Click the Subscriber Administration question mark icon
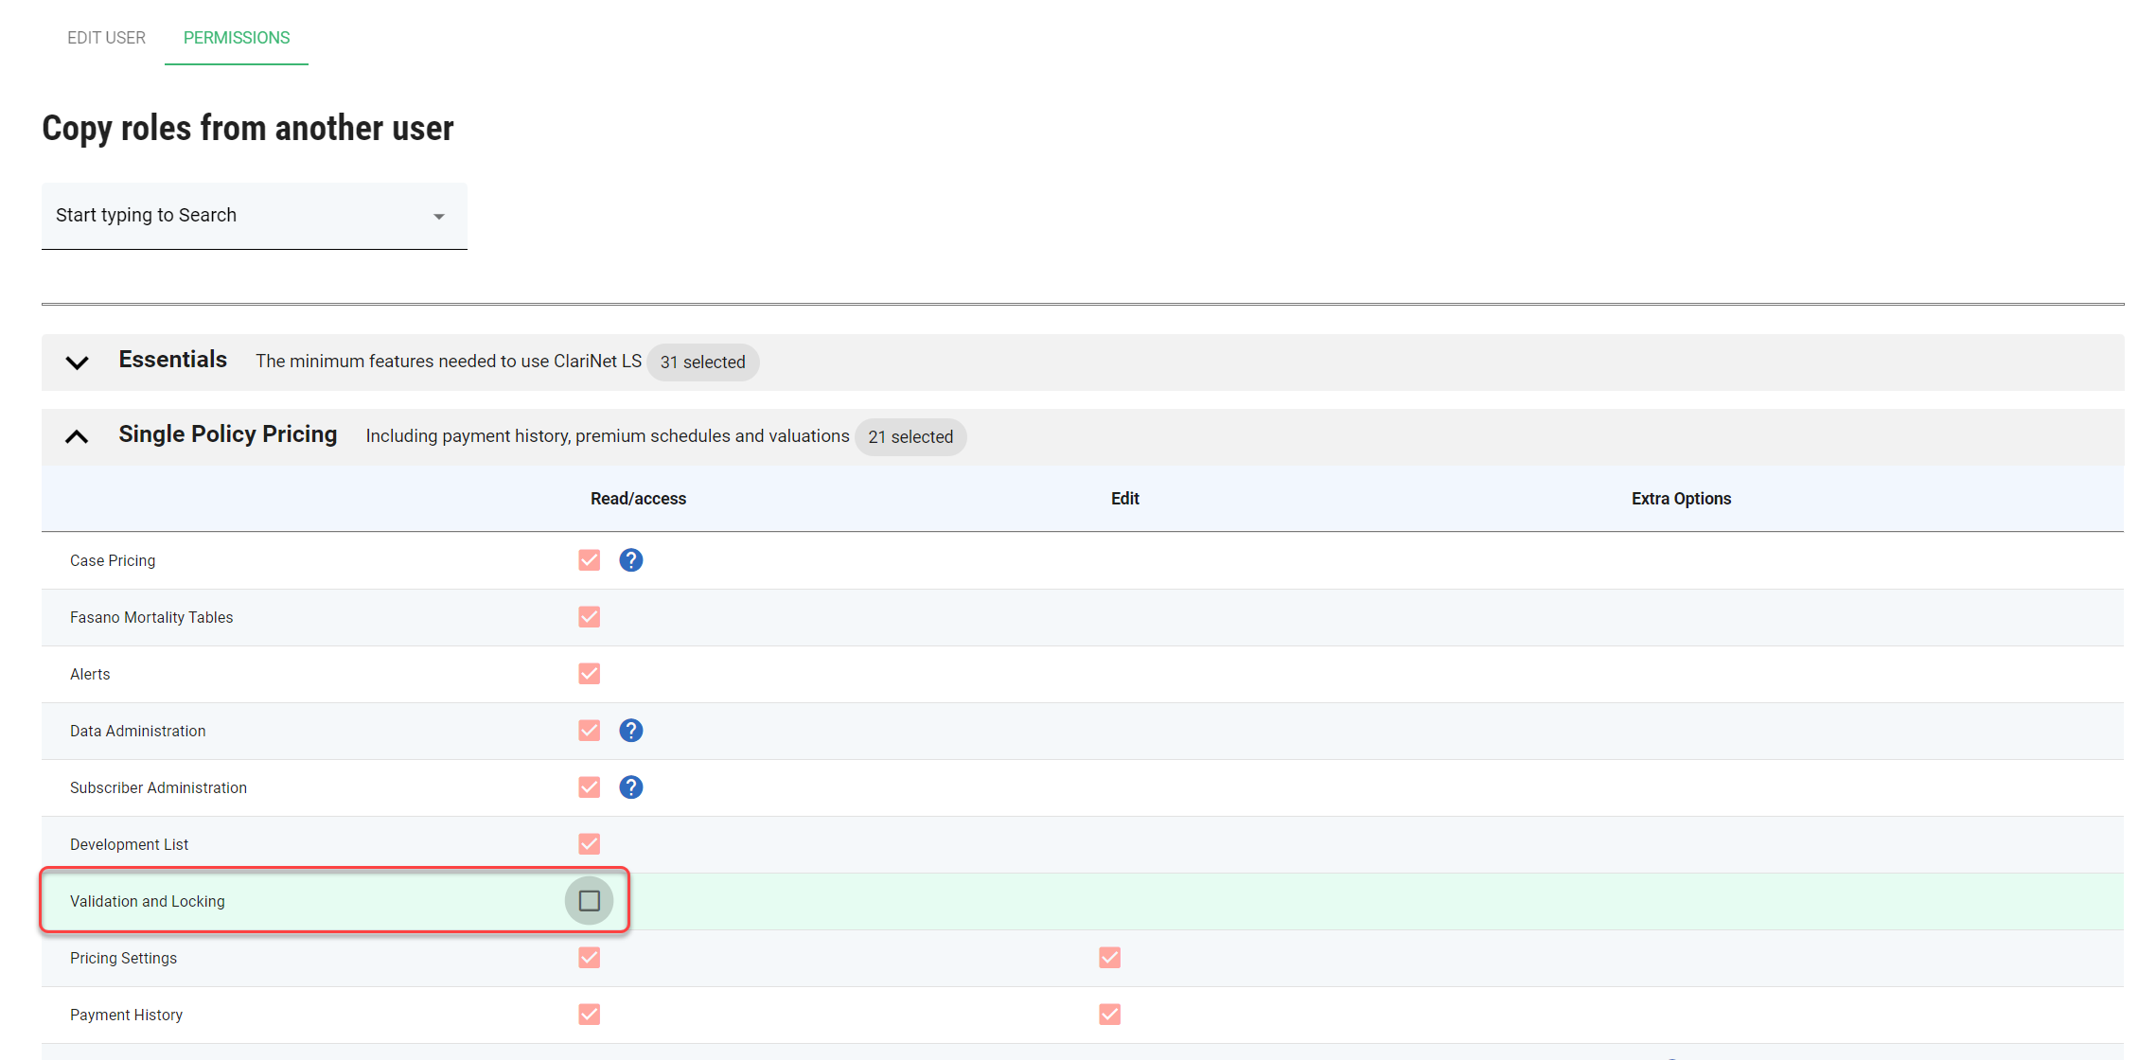Image resolution: width=2156 pixels, height=1060 pixels. pyautogui.click(x=630, y=787)
